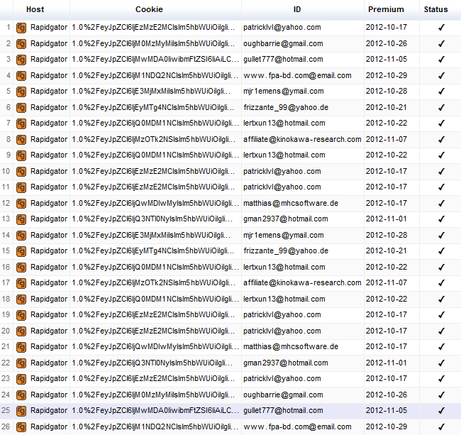Pick the Rapidgator icon in row 17
461x435 pixels.
click(21, 283)
